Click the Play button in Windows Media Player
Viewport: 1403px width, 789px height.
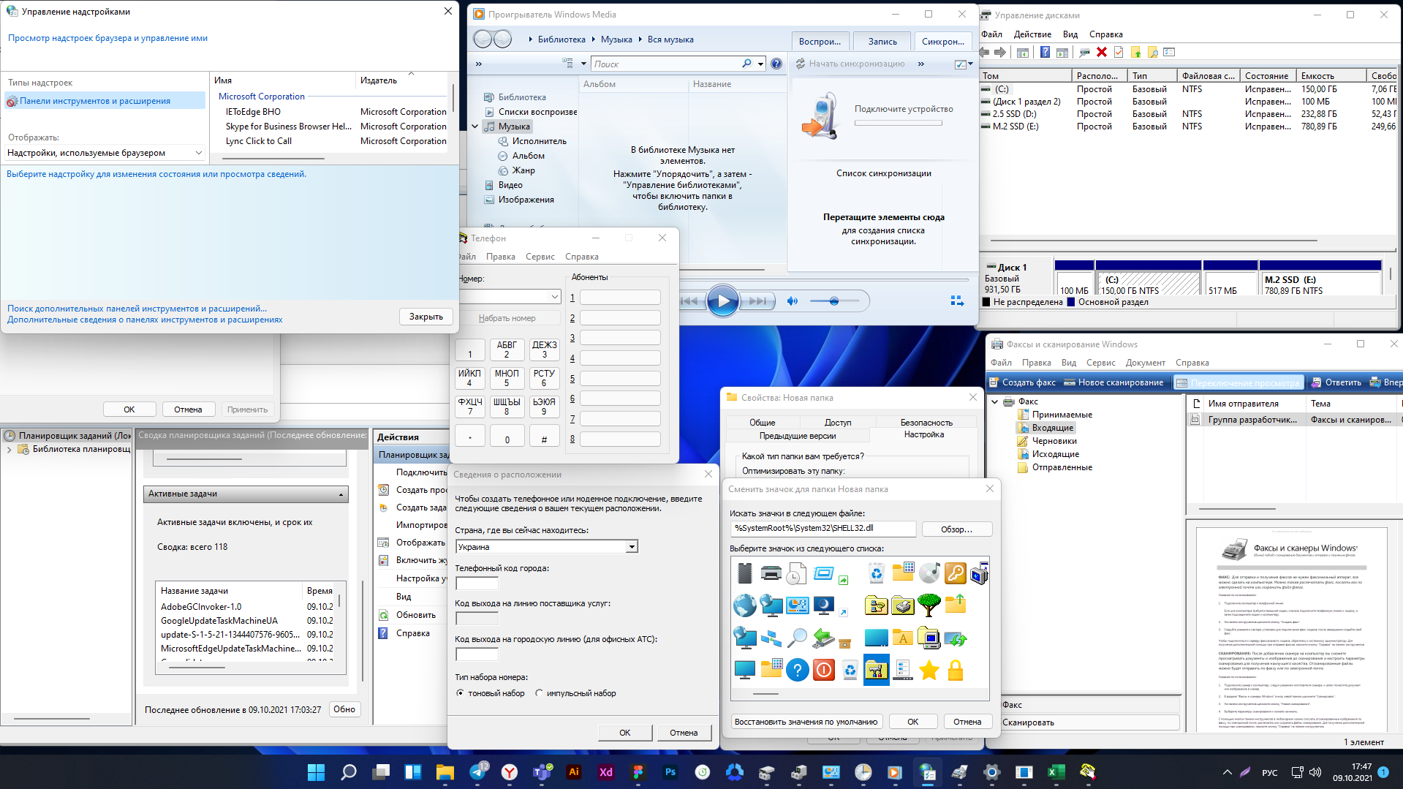click(722, 301)
